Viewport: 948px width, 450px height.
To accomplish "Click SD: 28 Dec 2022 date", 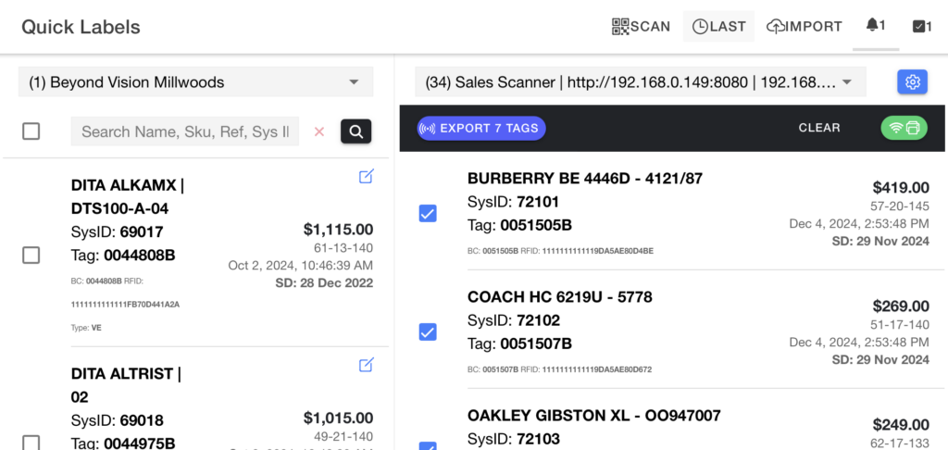I will click(324, 283).
